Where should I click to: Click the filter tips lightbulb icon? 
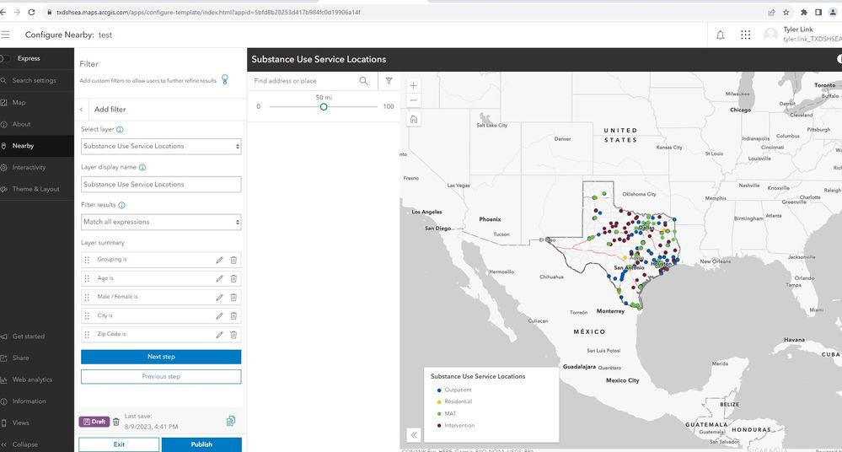225,79
